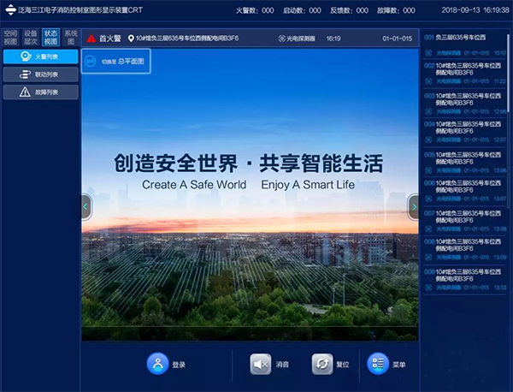Open the 联动列表 linkage list
This screenshot has width=513, height=392.
pos(40,74)
